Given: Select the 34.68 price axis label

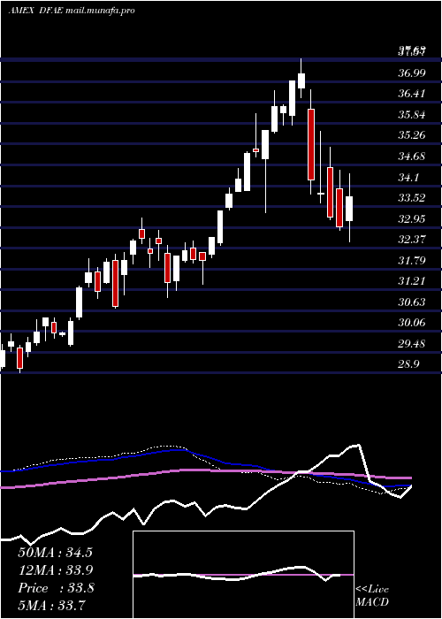Looking at the screenshot, I should pyautogui.click(x=412, y=157).
